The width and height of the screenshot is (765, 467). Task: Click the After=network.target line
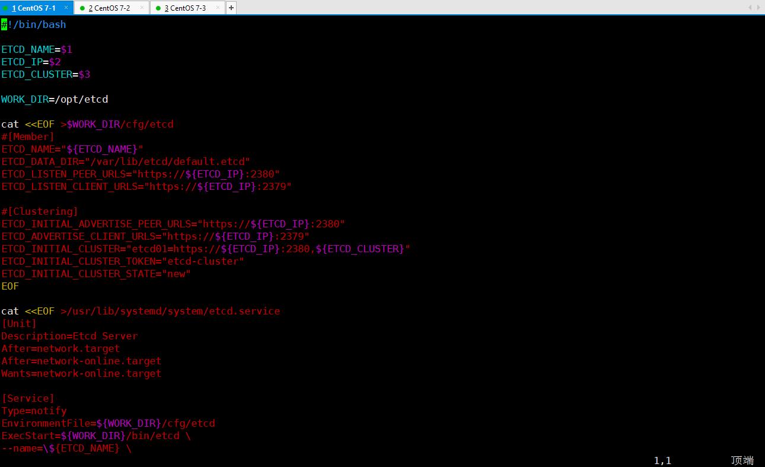(x=60, y=348)
